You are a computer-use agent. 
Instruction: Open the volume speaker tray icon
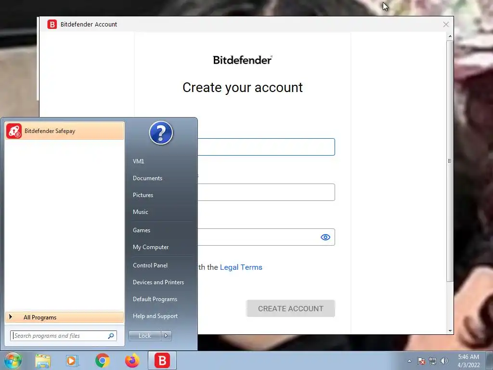point(444,361)
